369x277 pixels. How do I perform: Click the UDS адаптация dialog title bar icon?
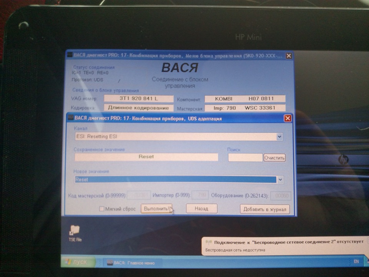point(71,118)
